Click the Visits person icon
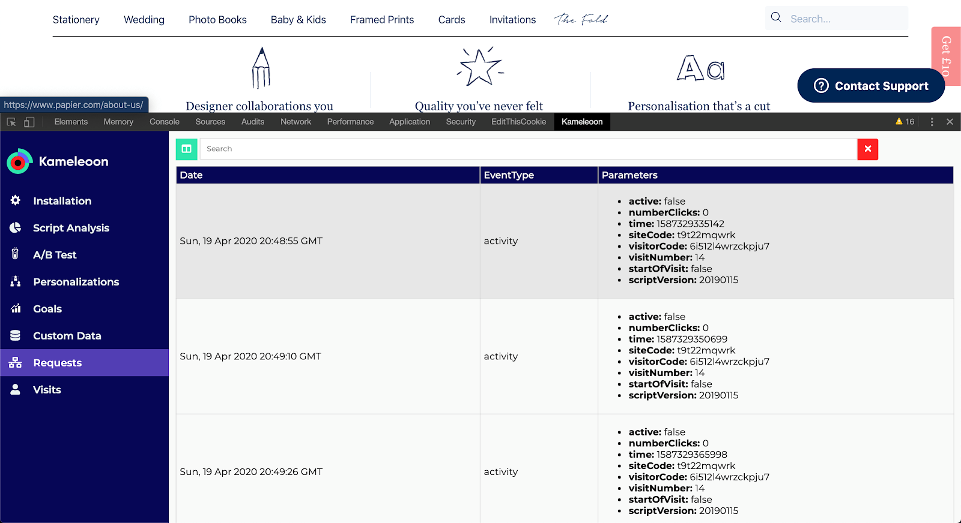The height and width of the screenshot is (523, 961). point(16,389)
